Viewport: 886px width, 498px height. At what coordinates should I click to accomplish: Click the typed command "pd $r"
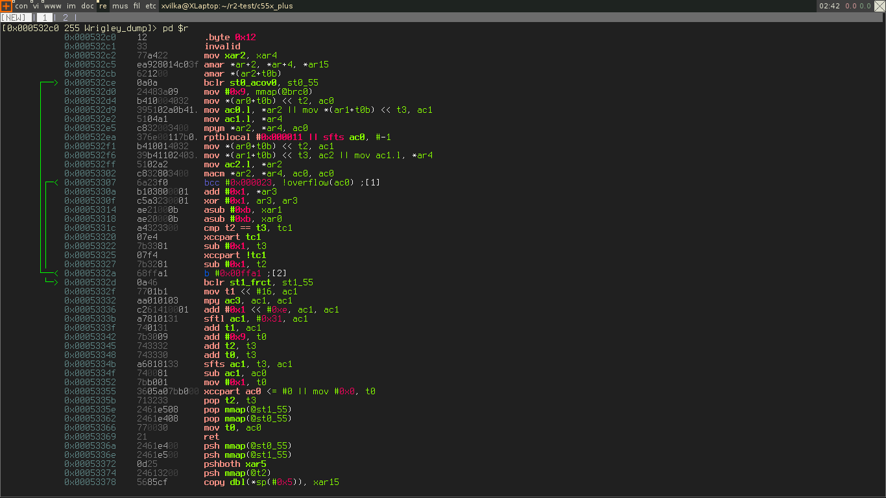(x=175, y=28)
